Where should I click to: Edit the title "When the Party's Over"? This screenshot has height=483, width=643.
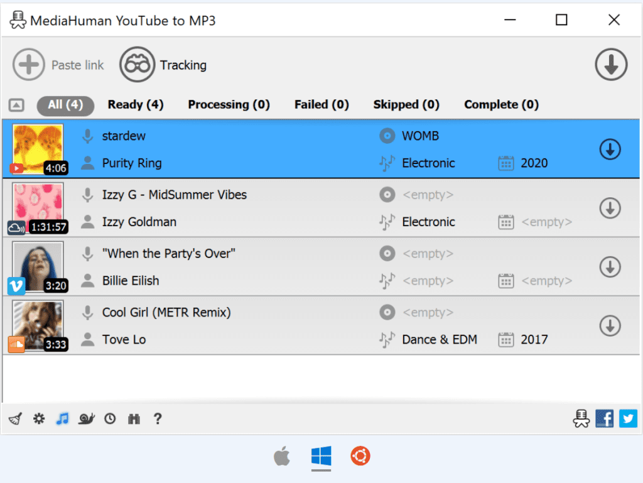pos(168,253)
